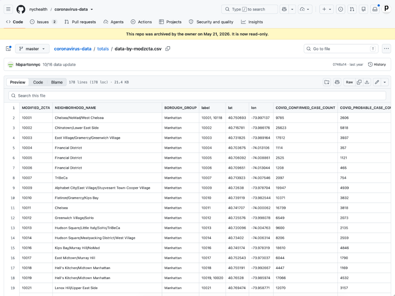This screenshot has height=296, width=395.
Task: Copy the file path
Action: (x=168, y=49)
